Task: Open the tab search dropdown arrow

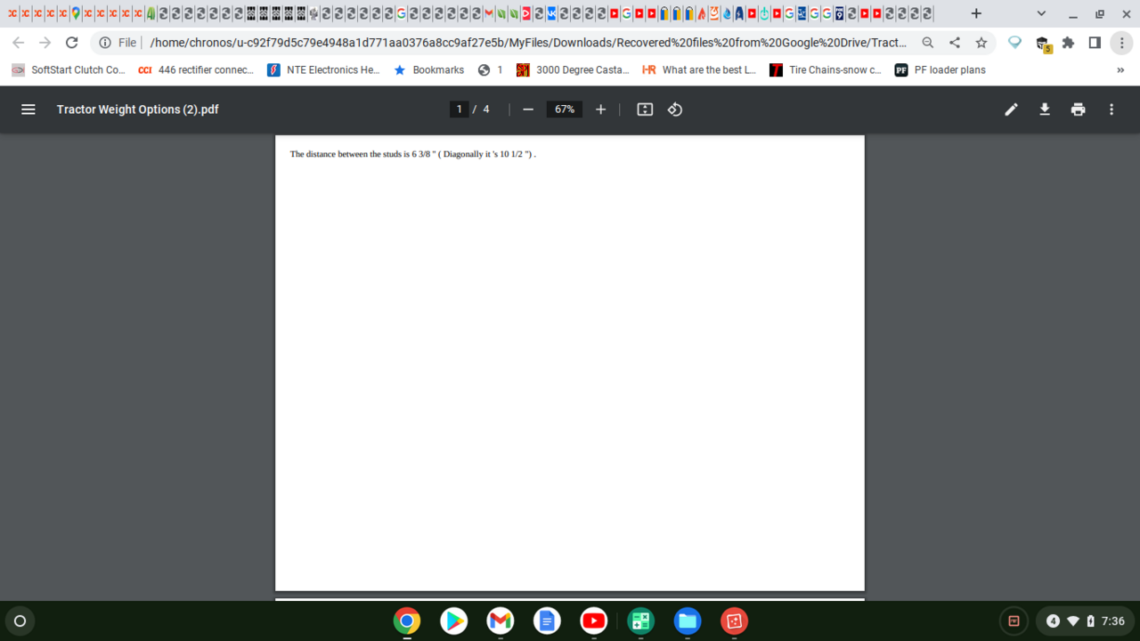Action: click(x=1041, y=14)
